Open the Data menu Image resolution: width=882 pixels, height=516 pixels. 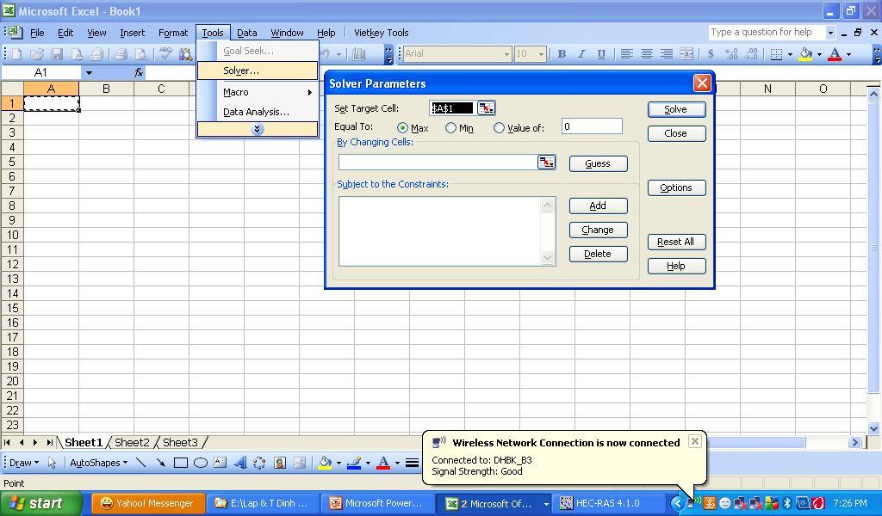(x=247, y=33)
